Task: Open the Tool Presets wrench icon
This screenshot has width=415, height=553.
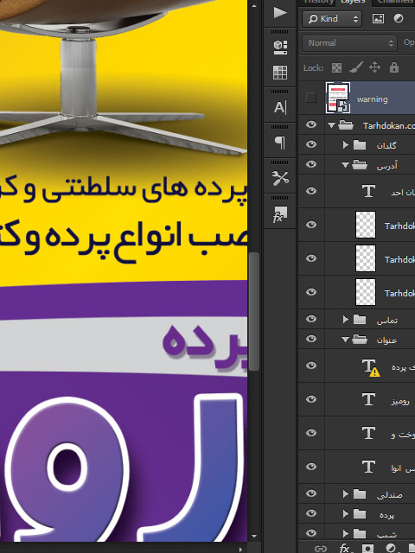Action: [x=280, y=179]
